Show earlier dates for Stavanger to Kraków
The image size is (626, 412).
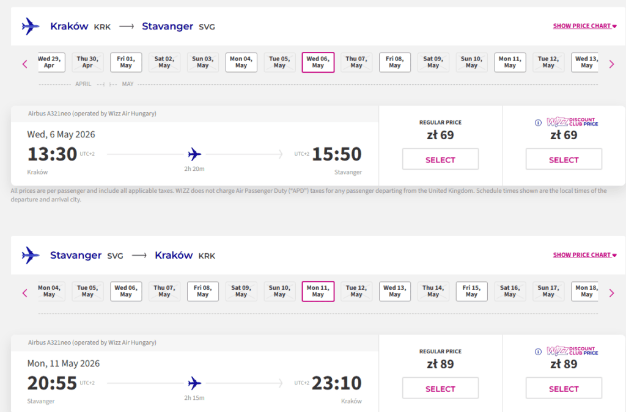(x=25, y=292)
